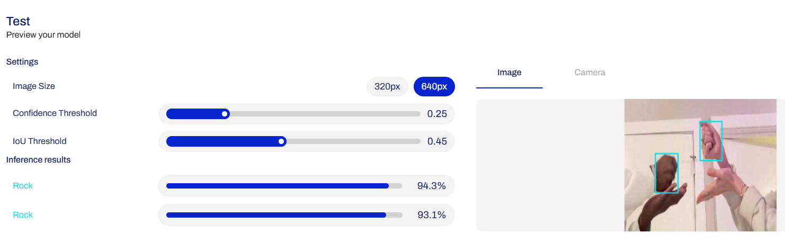This screenshot has width=785, height=242.
Task: Click the Confidence Threshold slider handle
Action: 225,113
